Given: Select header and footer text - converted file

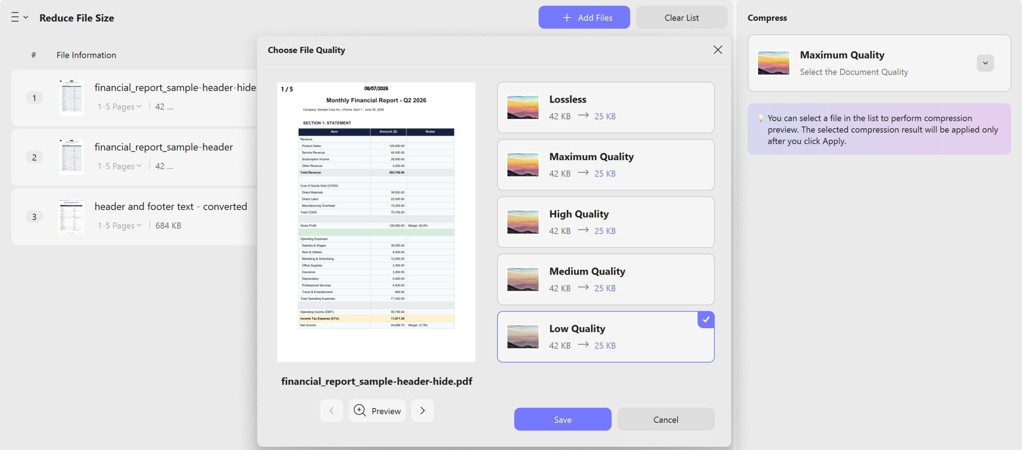Looking at the screenshot, I should pos(134,217).
